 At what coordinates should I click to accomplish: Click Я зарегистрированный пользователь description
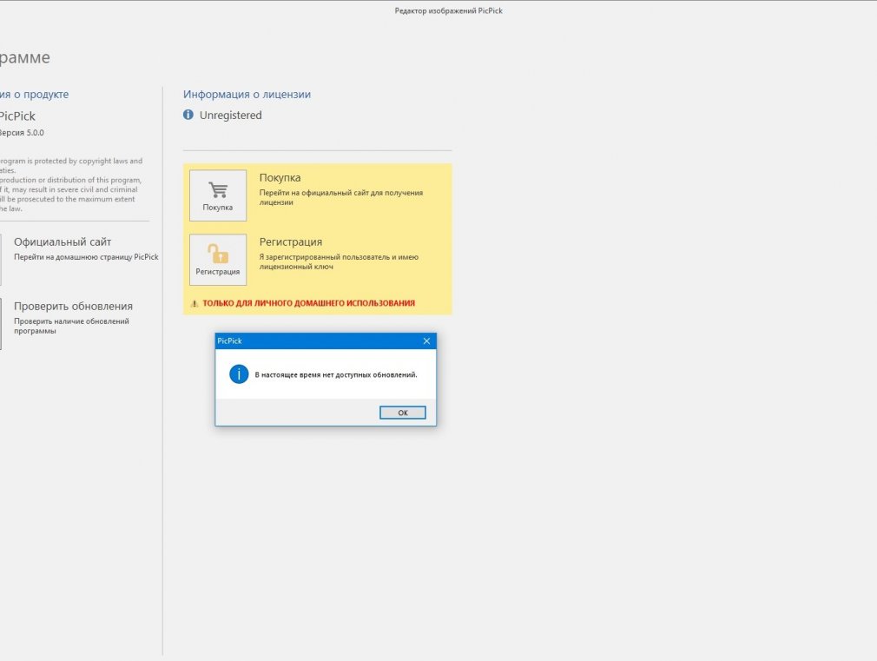(339, 261)
